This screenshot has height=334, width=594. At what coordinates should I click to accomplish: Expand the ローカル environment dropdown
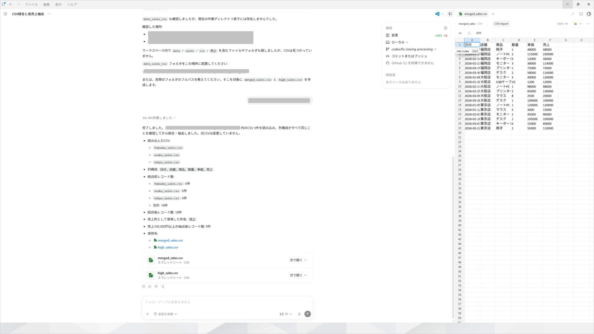(397, 42)
